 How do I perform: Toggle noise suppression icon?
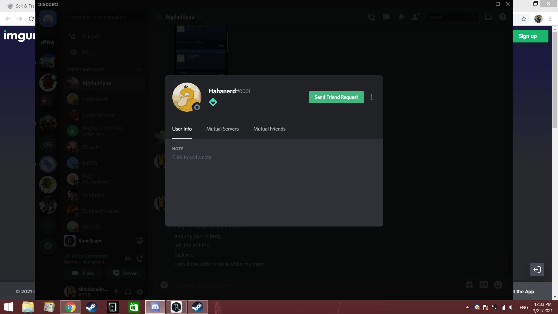click(x=128, y=258)
